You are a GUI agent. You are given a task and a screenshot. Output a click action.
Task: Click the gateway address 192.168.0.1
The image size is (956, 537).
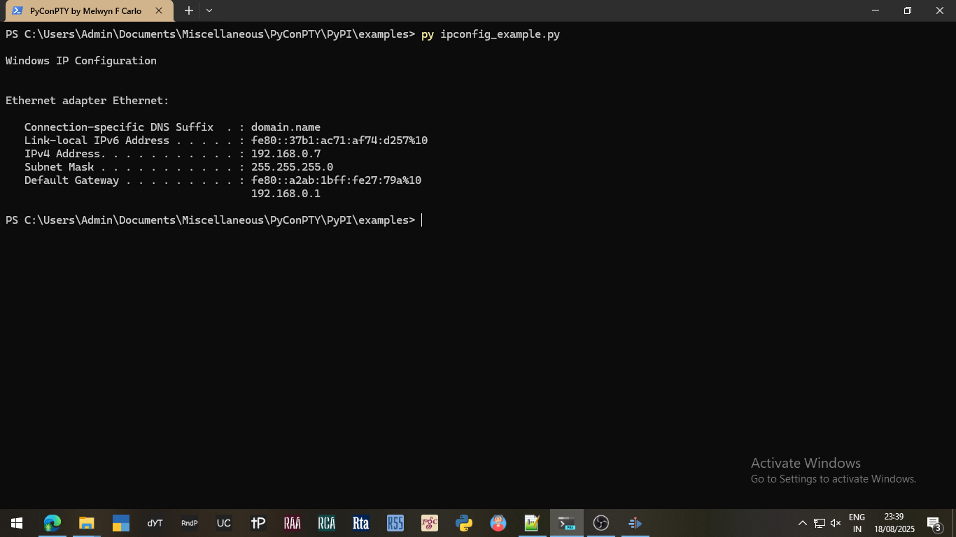click(286, 194)
